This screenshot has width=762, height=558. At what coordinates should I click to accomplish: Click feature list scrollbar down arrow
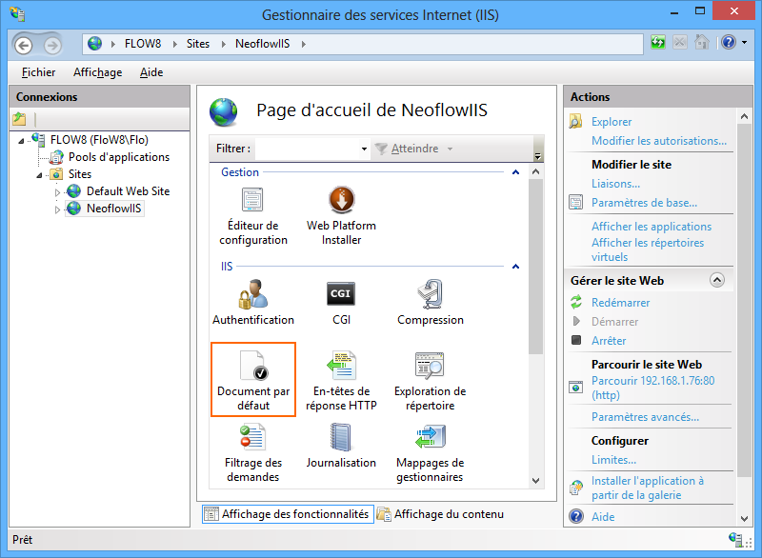coord(535,481)
